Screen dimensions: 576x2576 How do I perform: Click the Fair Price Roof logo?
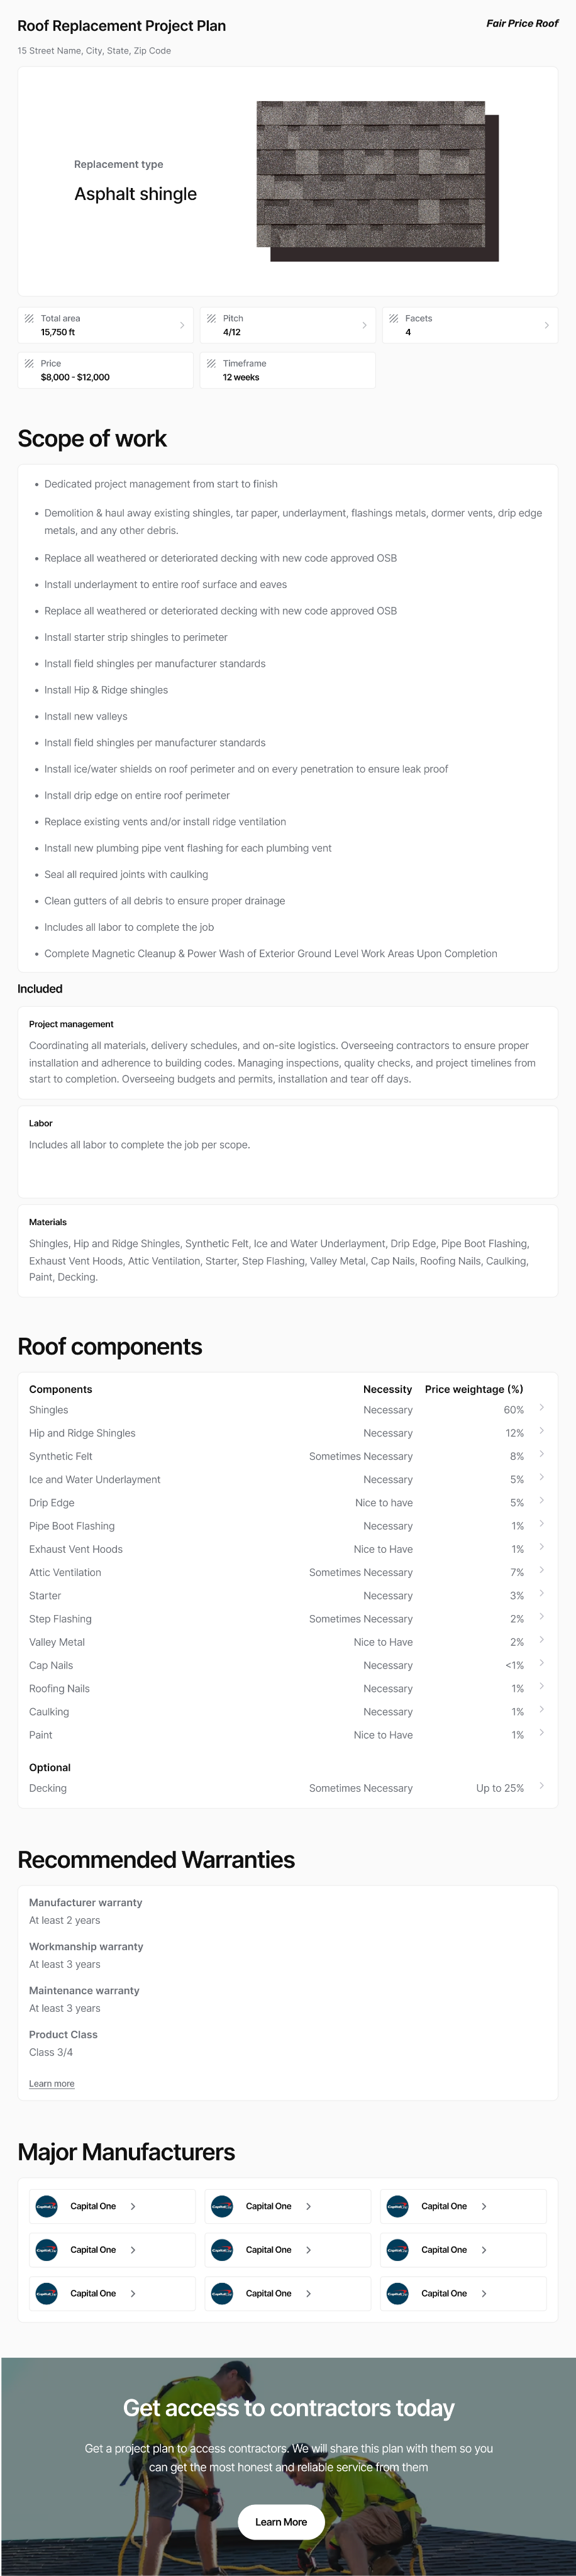click(522, 23)
